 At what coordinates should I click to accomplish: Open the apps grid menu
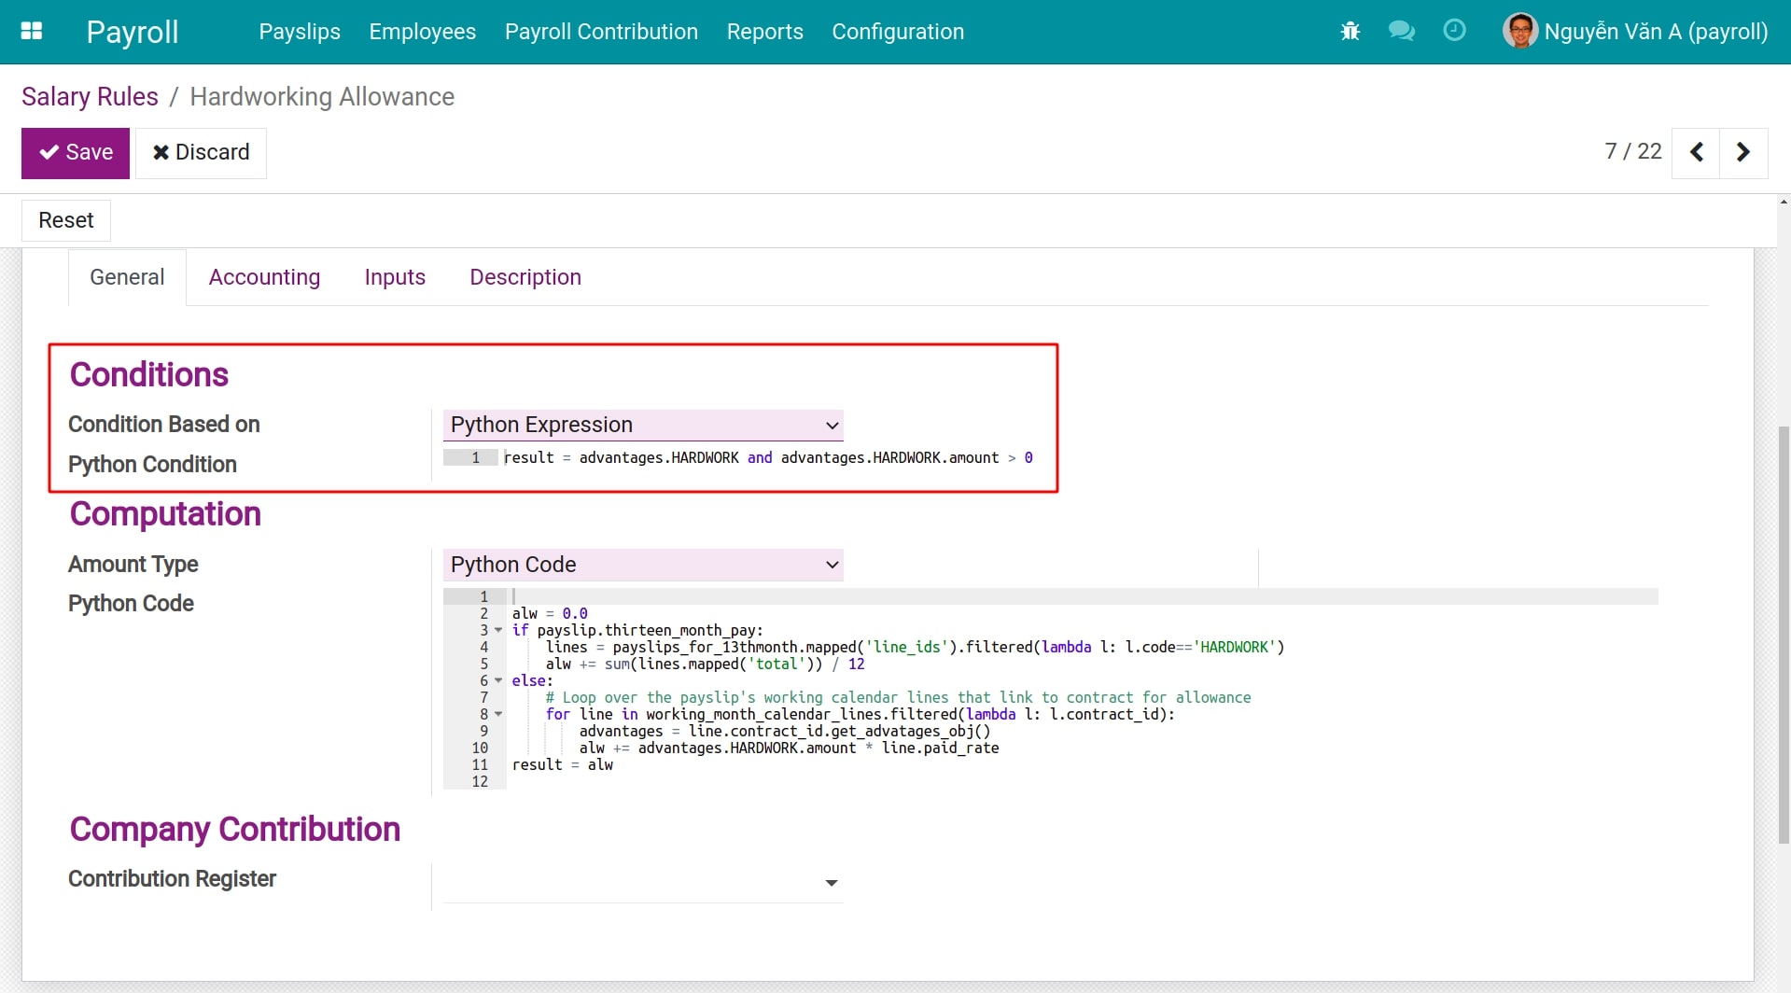coord(31,31)
